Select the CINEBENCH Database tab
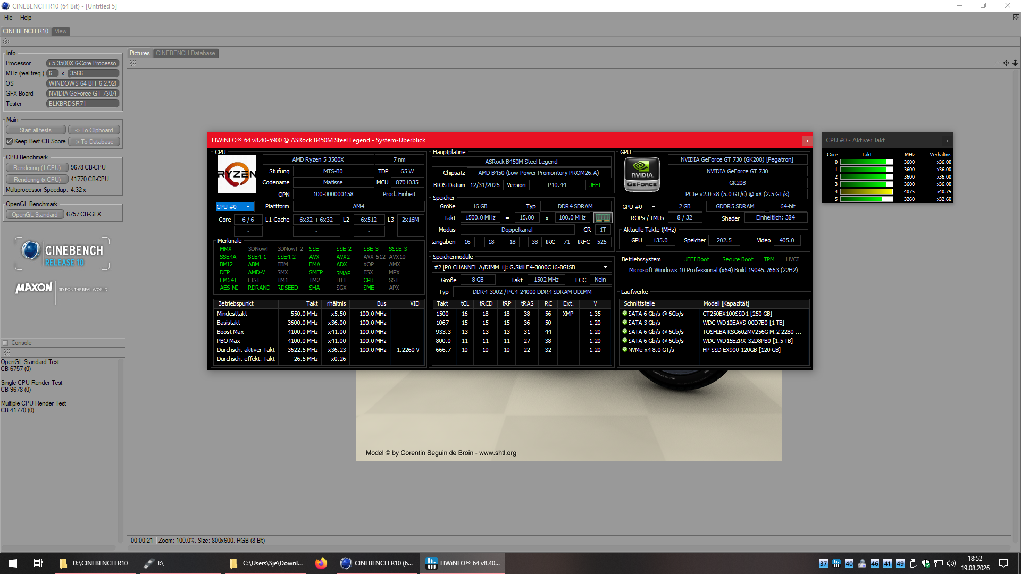The image size is (1021, 574). (186, 53)
